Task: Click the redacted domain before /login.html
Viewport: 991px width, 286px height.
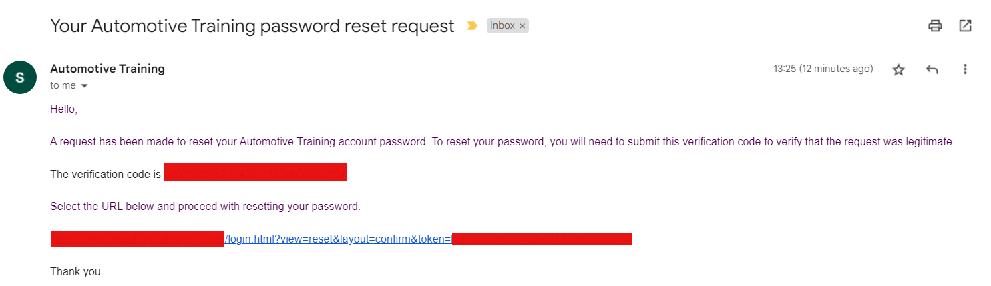Action: tap(137, 239)
